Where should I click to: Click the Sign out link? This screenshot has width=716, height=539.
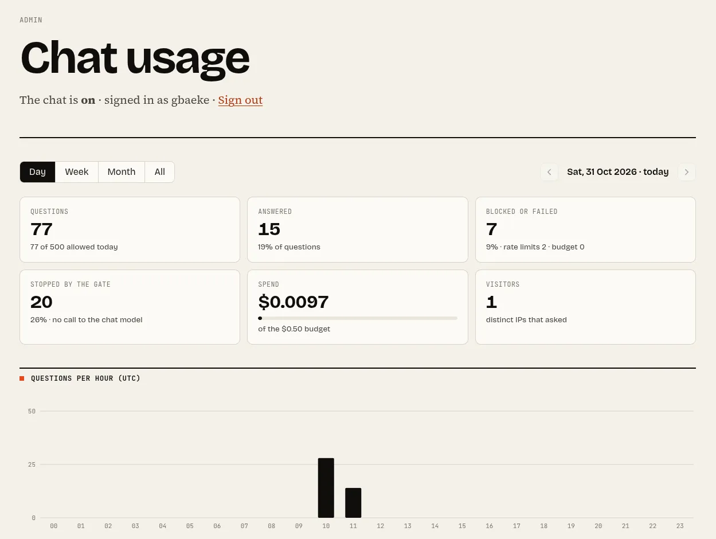point(240,100)
